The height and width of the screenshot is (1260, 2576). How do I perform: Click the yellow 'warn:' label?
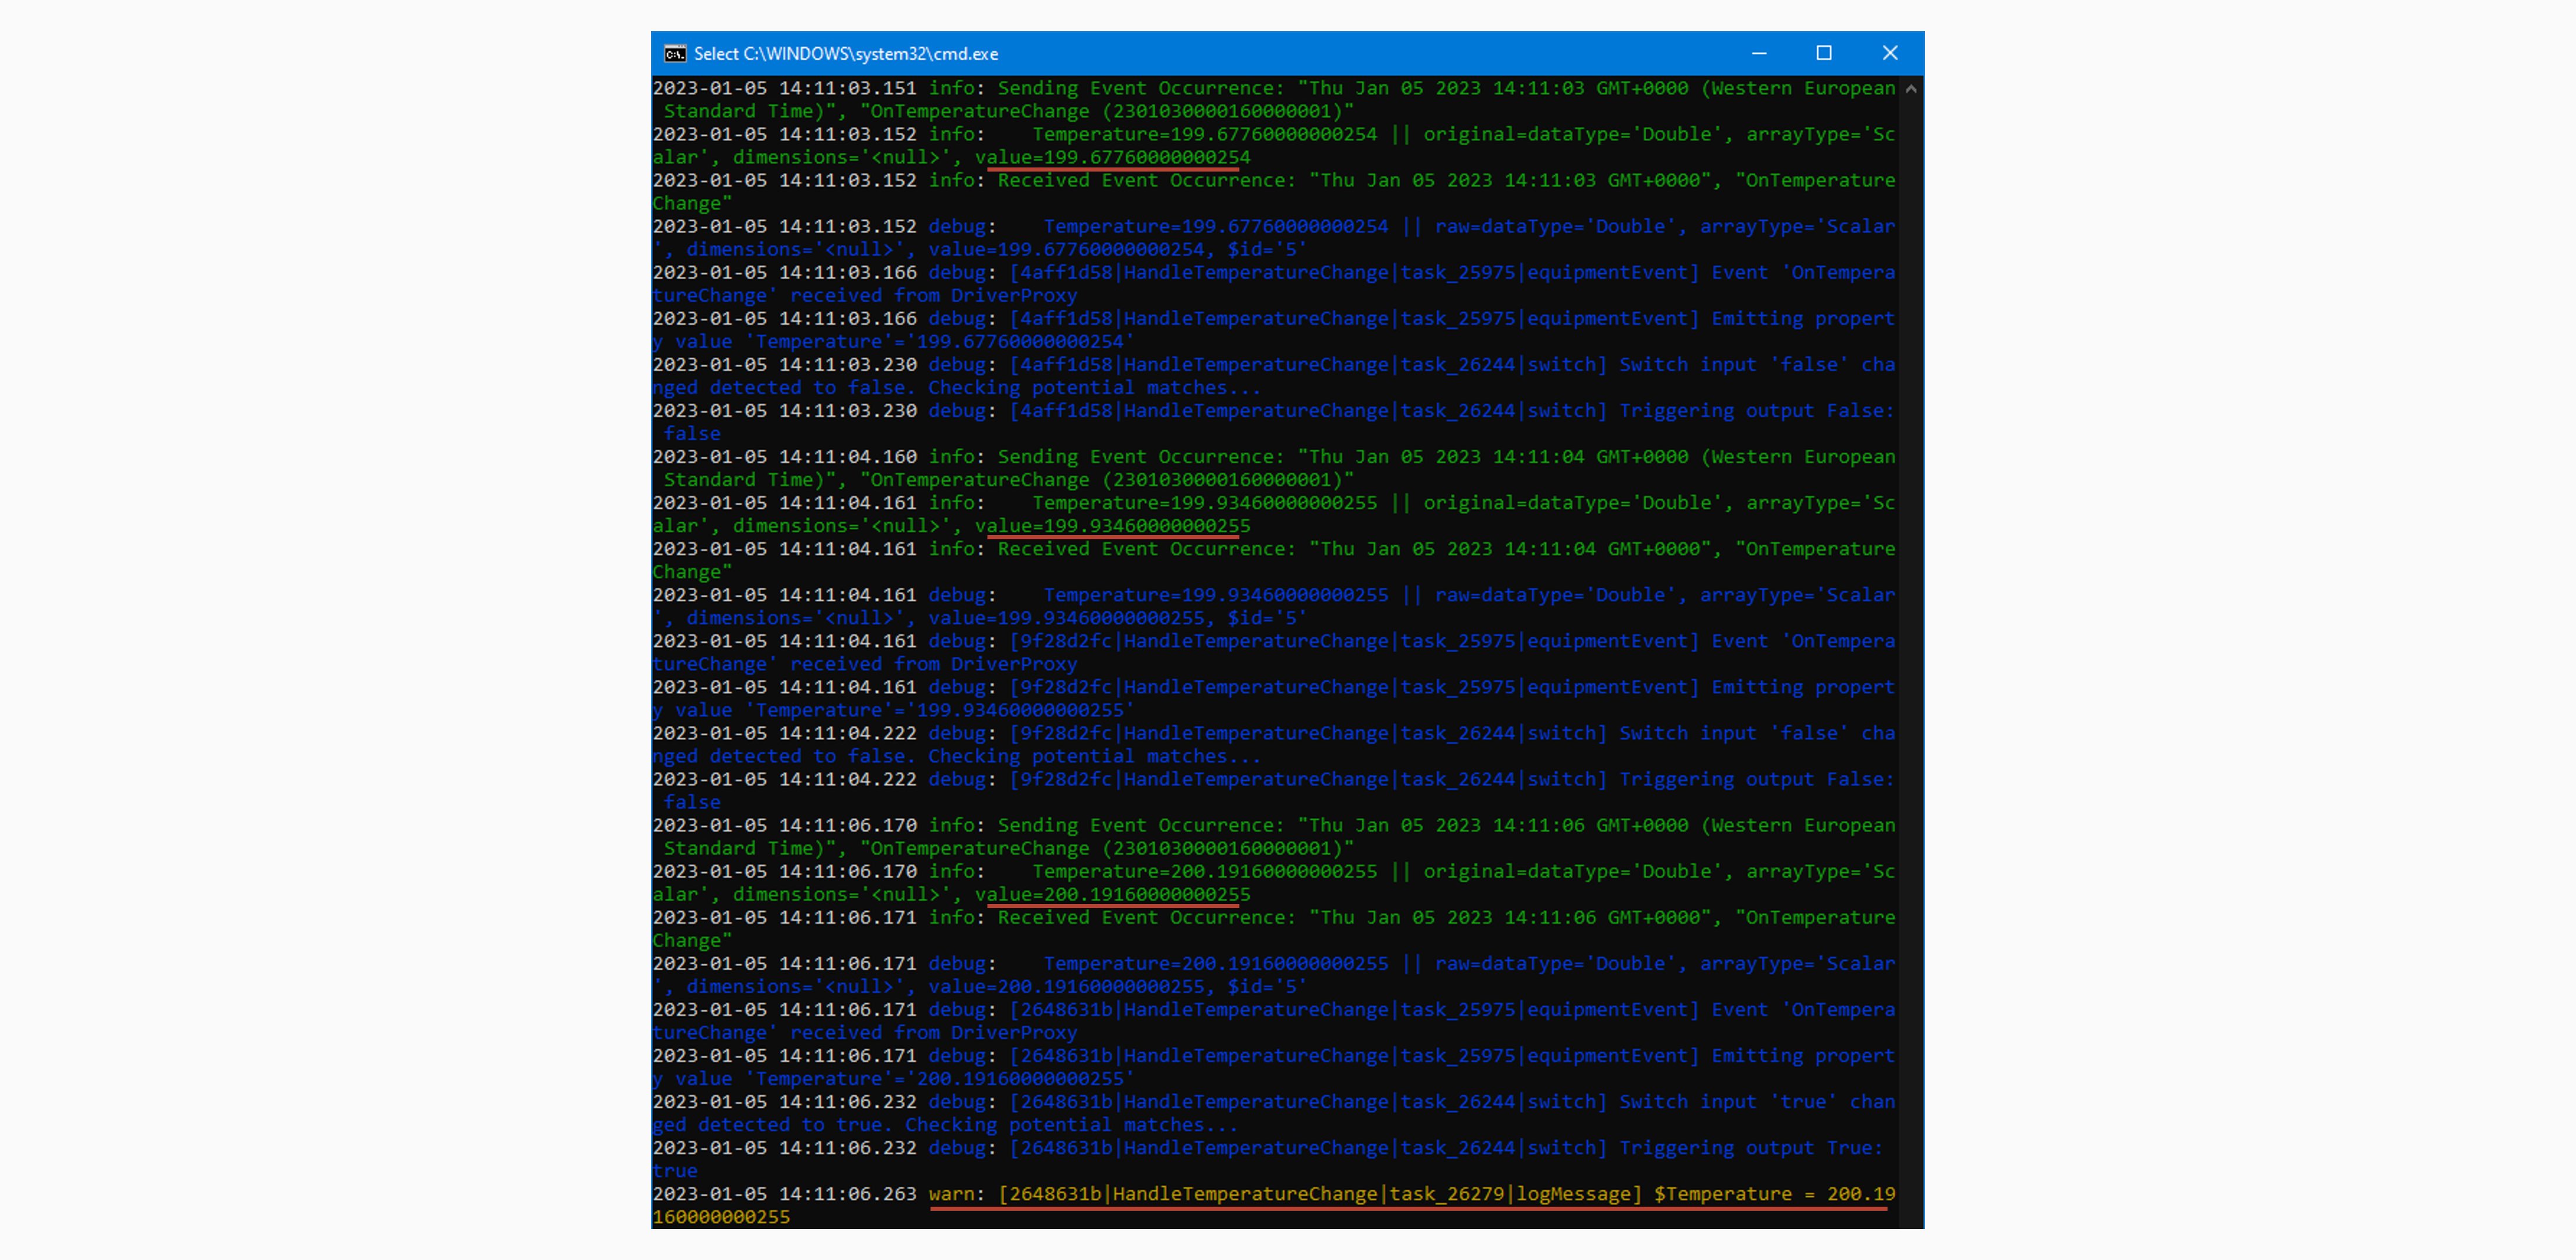tap(955, 1194)
